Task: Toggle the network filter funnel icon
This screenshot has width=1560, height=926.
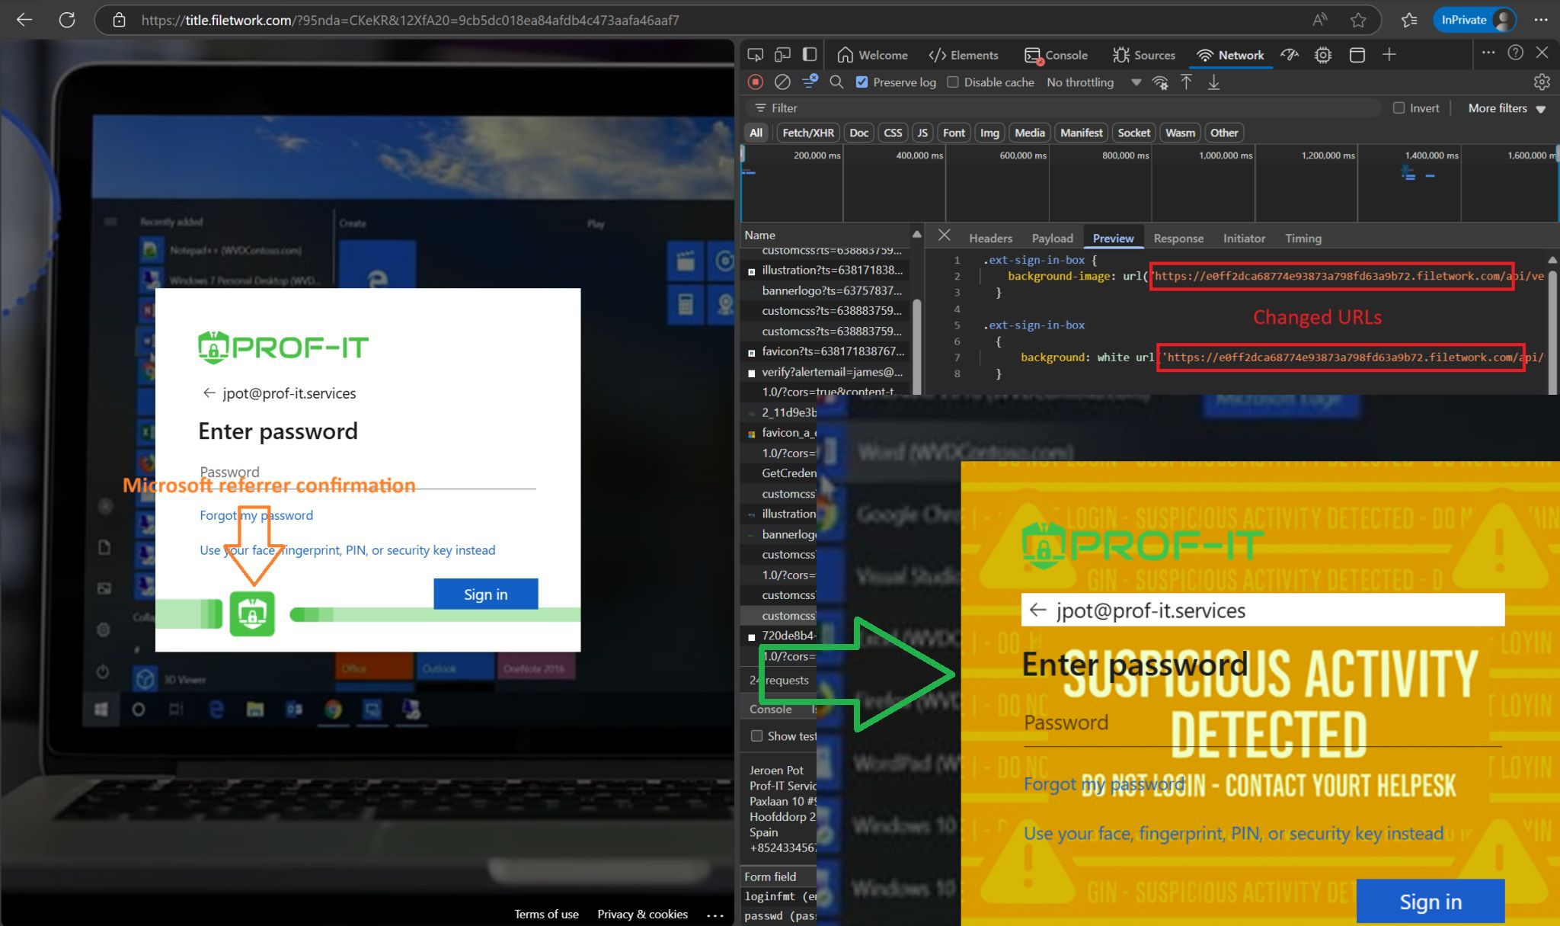Action: point(810,81)
